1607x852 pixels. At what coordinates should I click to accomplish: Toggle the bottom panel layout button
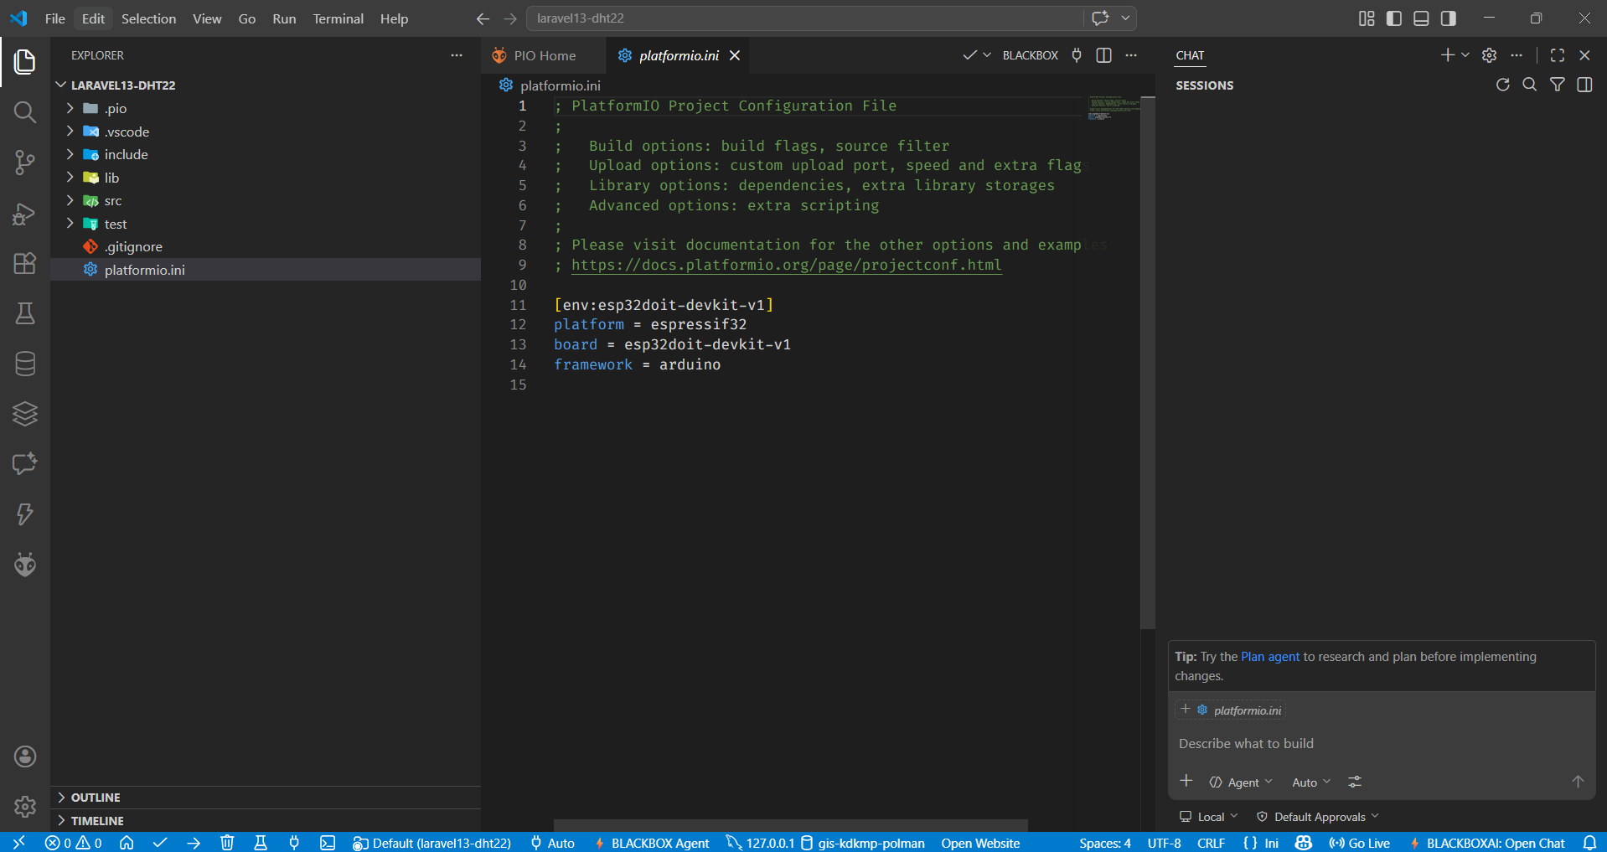1421,18
